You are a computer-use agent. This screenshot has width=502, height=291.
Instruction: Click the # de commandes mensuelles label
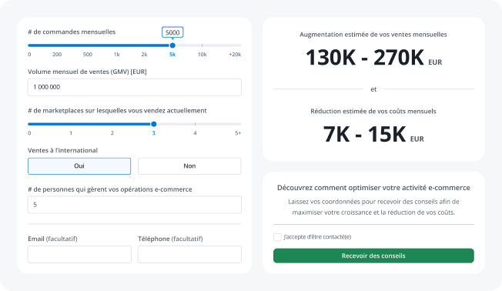[x=72, y=32]
